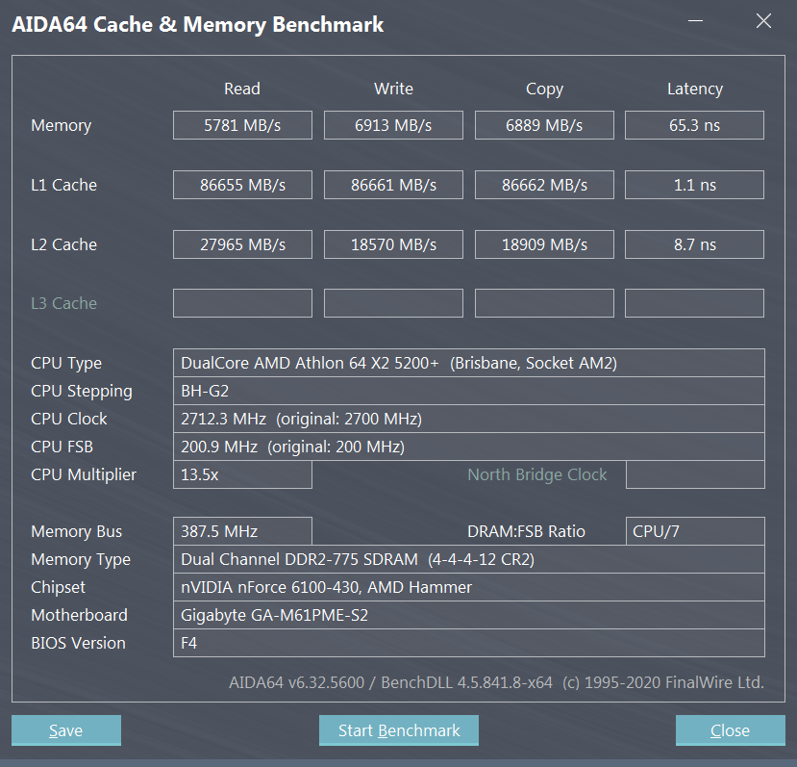Click the BIOS Version value F4

pos(468,643)
